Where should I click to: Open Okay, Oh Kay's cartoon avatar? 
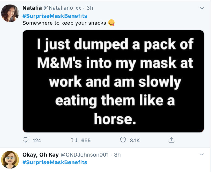point(10,160)
